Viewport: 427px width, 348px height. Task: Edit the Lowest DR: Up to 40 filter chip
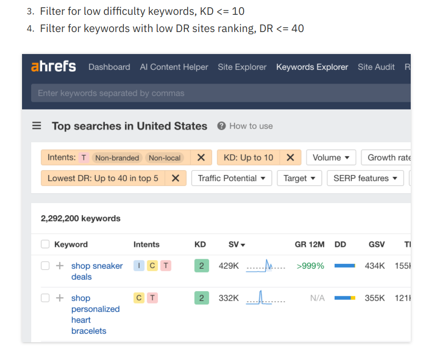pyautogui.click(x=103, y=178)
